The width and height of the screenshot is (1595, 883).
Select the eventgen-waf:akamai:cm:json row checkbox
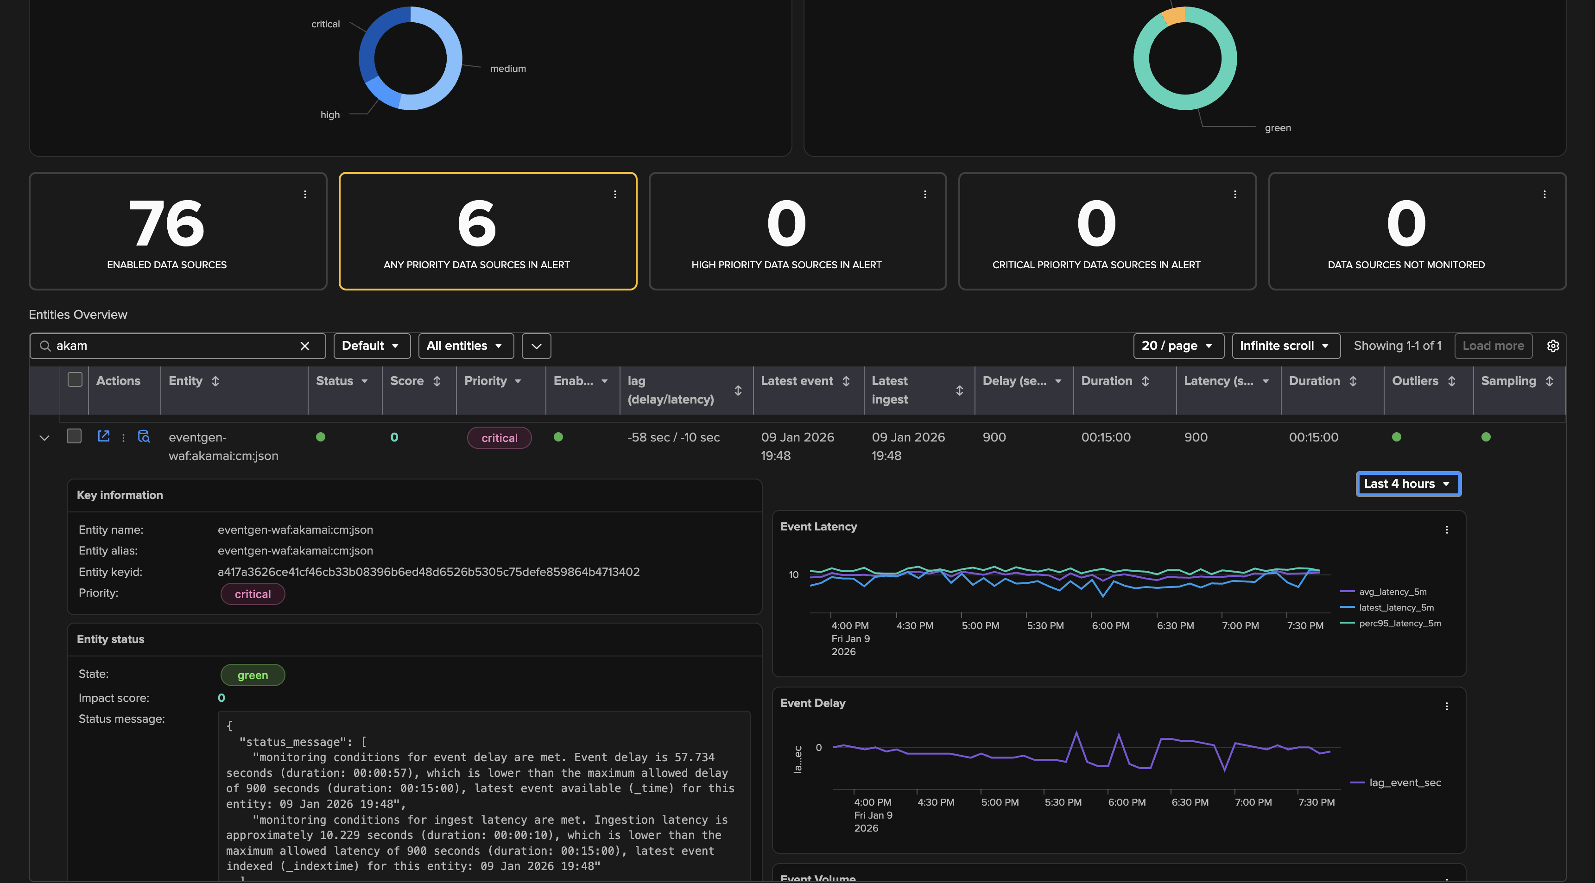click(74, 436)
